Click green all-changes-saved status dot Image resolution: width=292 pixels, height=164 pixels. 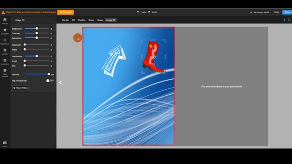[x=251, y=12]
